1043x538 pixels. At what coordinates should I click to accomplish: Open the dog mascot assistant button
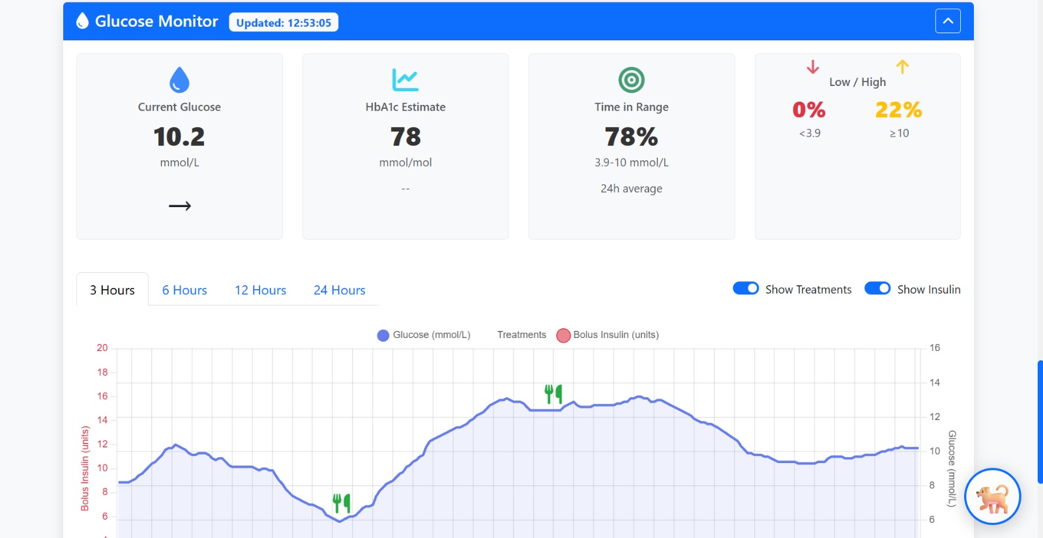click(x=992, y=496)
